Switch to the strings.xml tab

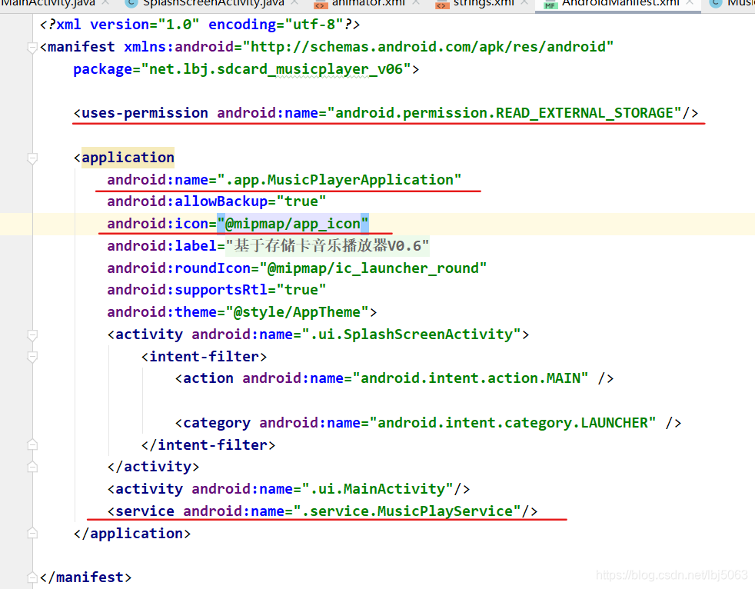click(484, 3)
